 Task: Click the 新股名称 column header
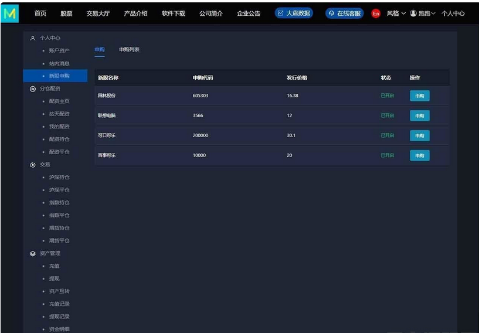[x=108, y=77]
